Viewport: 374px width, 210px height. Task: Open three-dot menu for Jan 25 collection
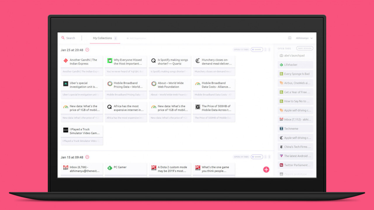[x=269, y=50]
